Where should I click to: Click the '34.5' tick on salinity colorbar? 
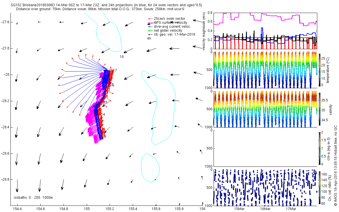click(x=325, y=120)
